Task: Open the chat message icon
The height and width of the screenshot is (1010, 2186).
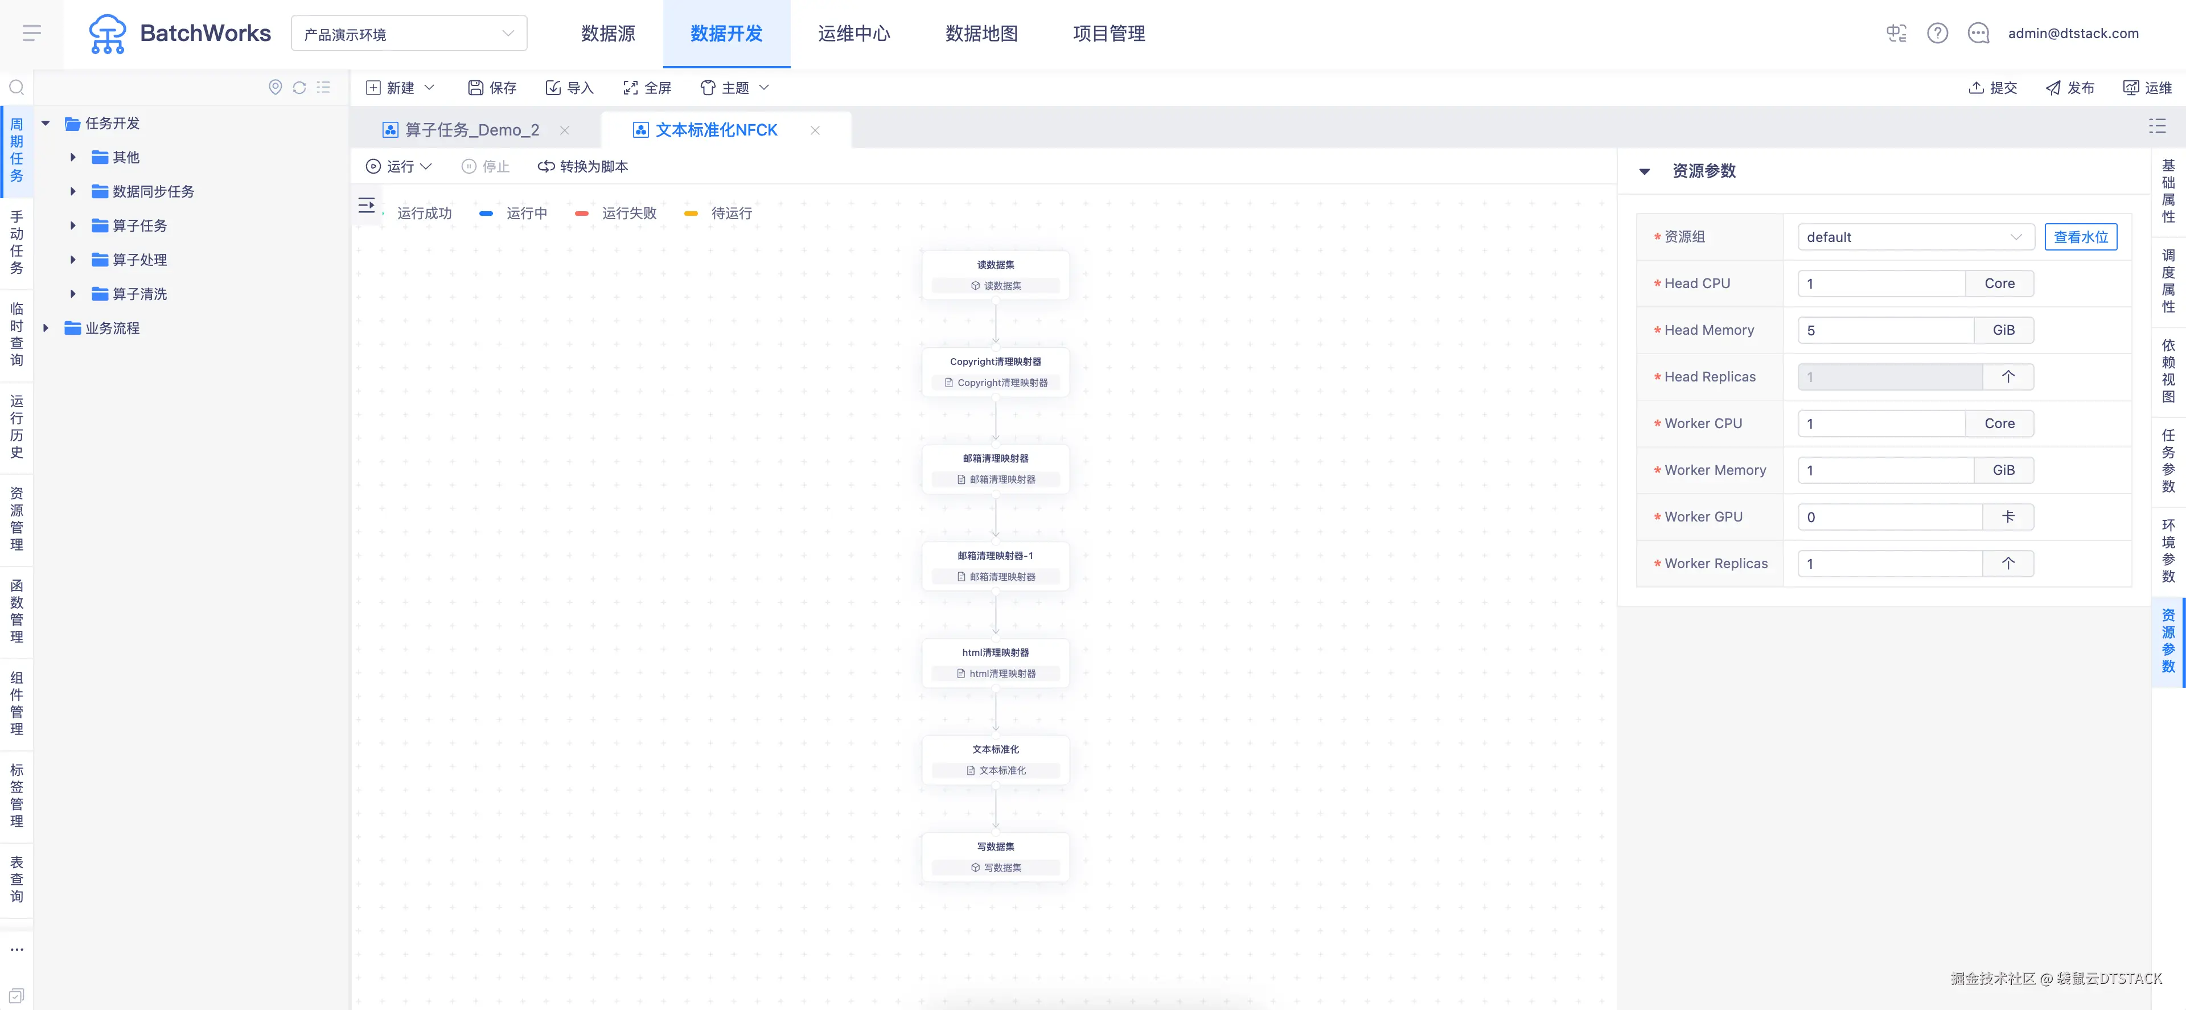Action: click(1978, 33)
